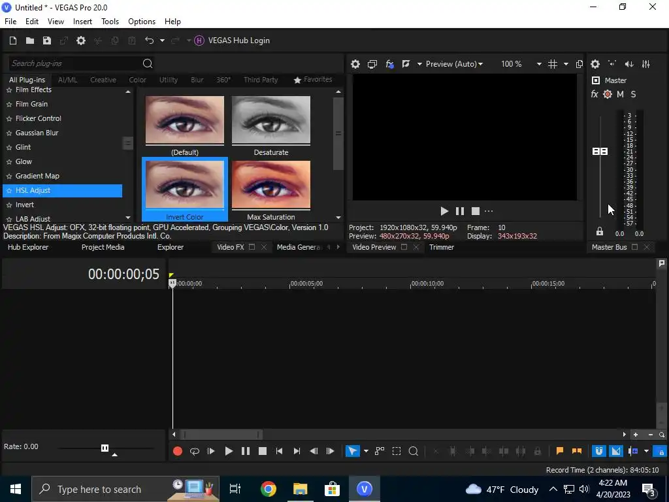Favorite the Glow plug-in with its star
This screenshot has height=502, width=669.
tap(9, 162)
